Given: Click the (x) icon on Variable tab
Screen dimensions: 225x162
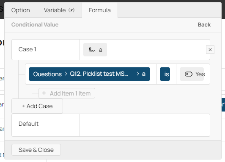Looking at the screenshot, I should tap(71, 10).
